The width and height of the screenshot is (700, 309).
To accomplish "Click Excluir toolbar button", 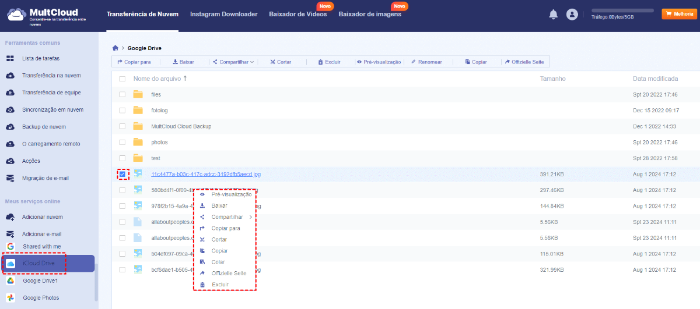I will (329, 62).
